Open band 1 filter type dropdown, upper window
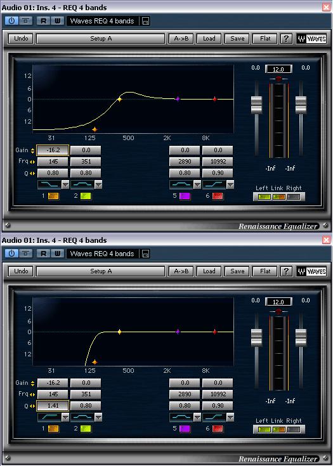This screenshot has width=333, height=466. pos(65,184)
